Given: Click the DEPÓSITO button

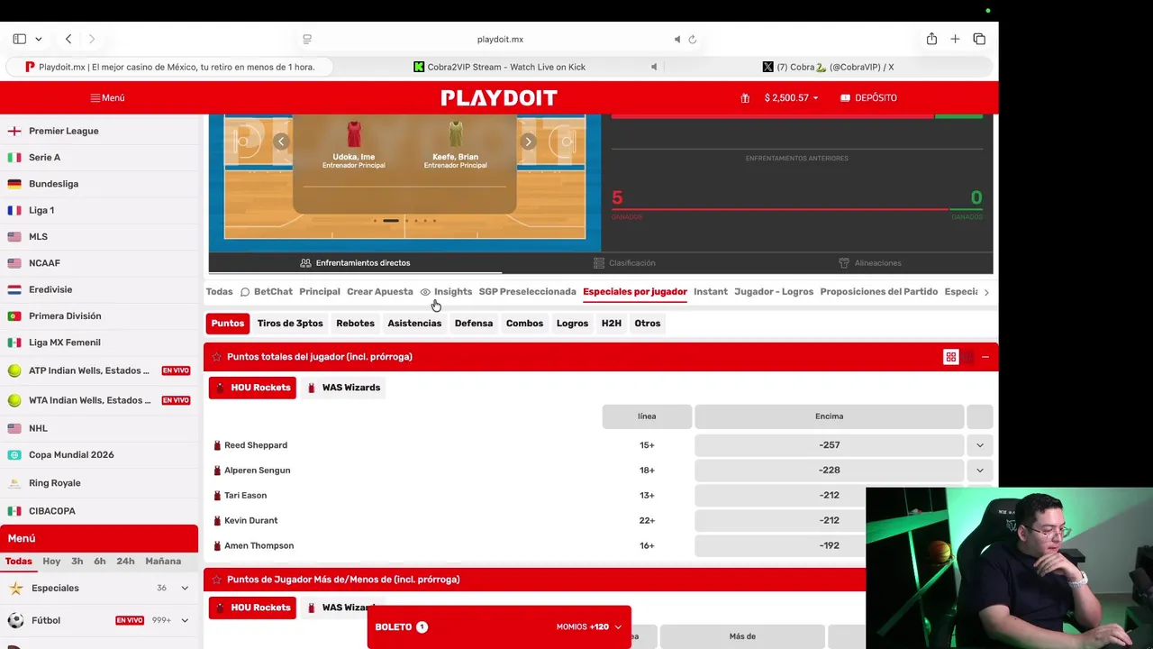Looking at the screenshot, I should pos(868,97).
